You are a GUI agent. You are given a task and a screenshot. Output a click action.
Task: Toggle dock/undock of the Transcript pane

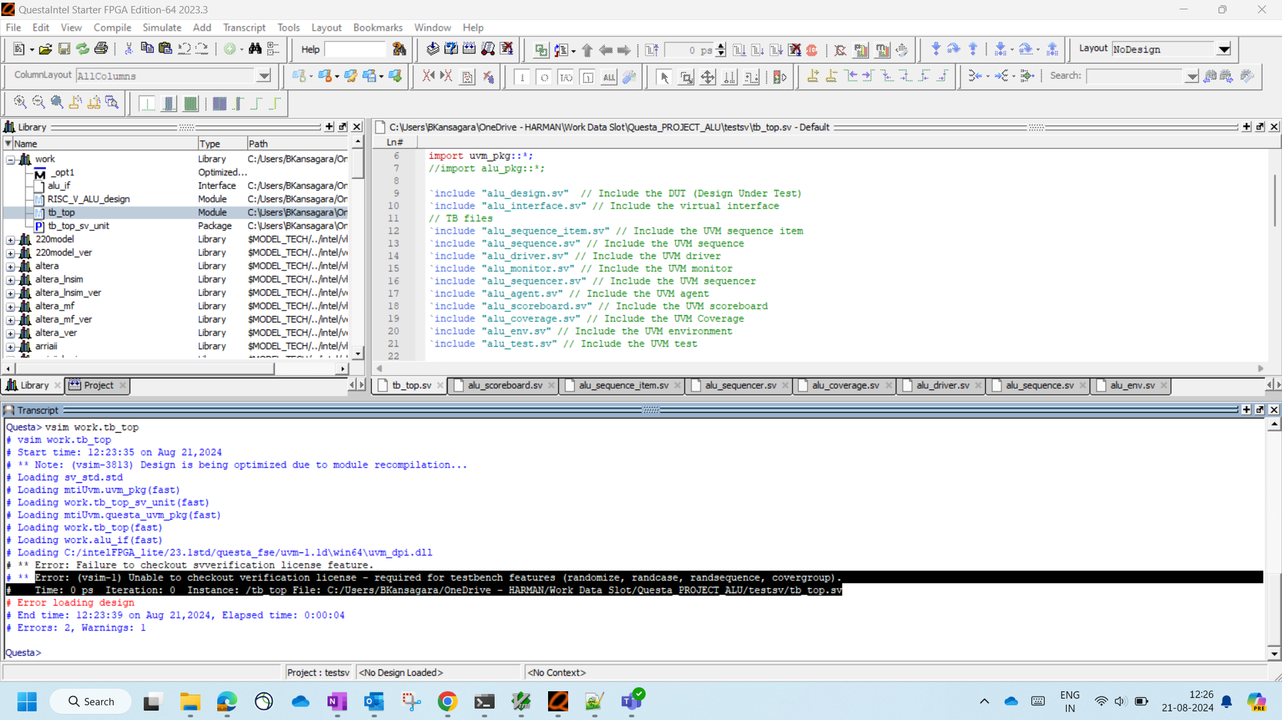[x=1260, y=409]
